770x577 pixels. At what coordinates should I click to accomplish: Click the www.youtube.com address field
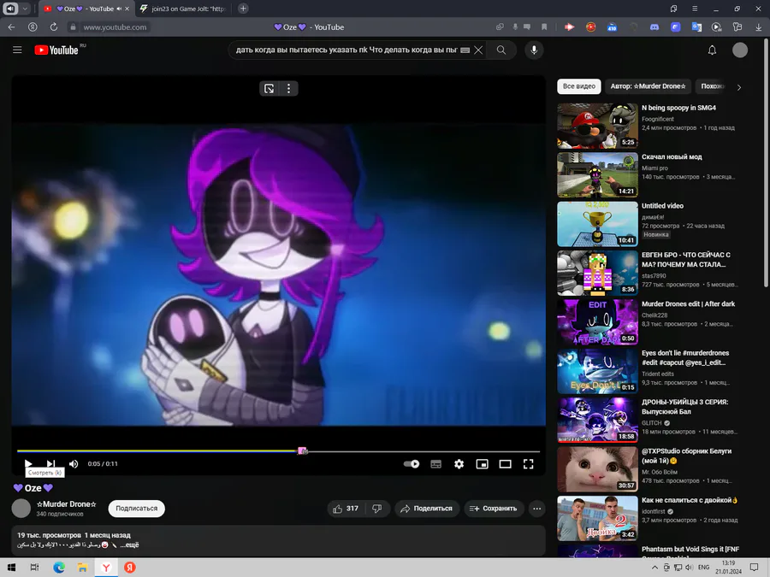click(x=115, y=27)
